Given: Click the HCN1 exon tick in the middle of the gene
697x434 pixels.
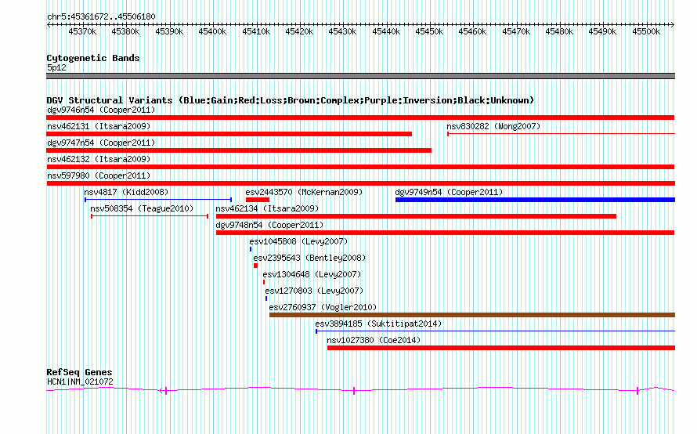Looking at the screenshot, I should 354,391.
